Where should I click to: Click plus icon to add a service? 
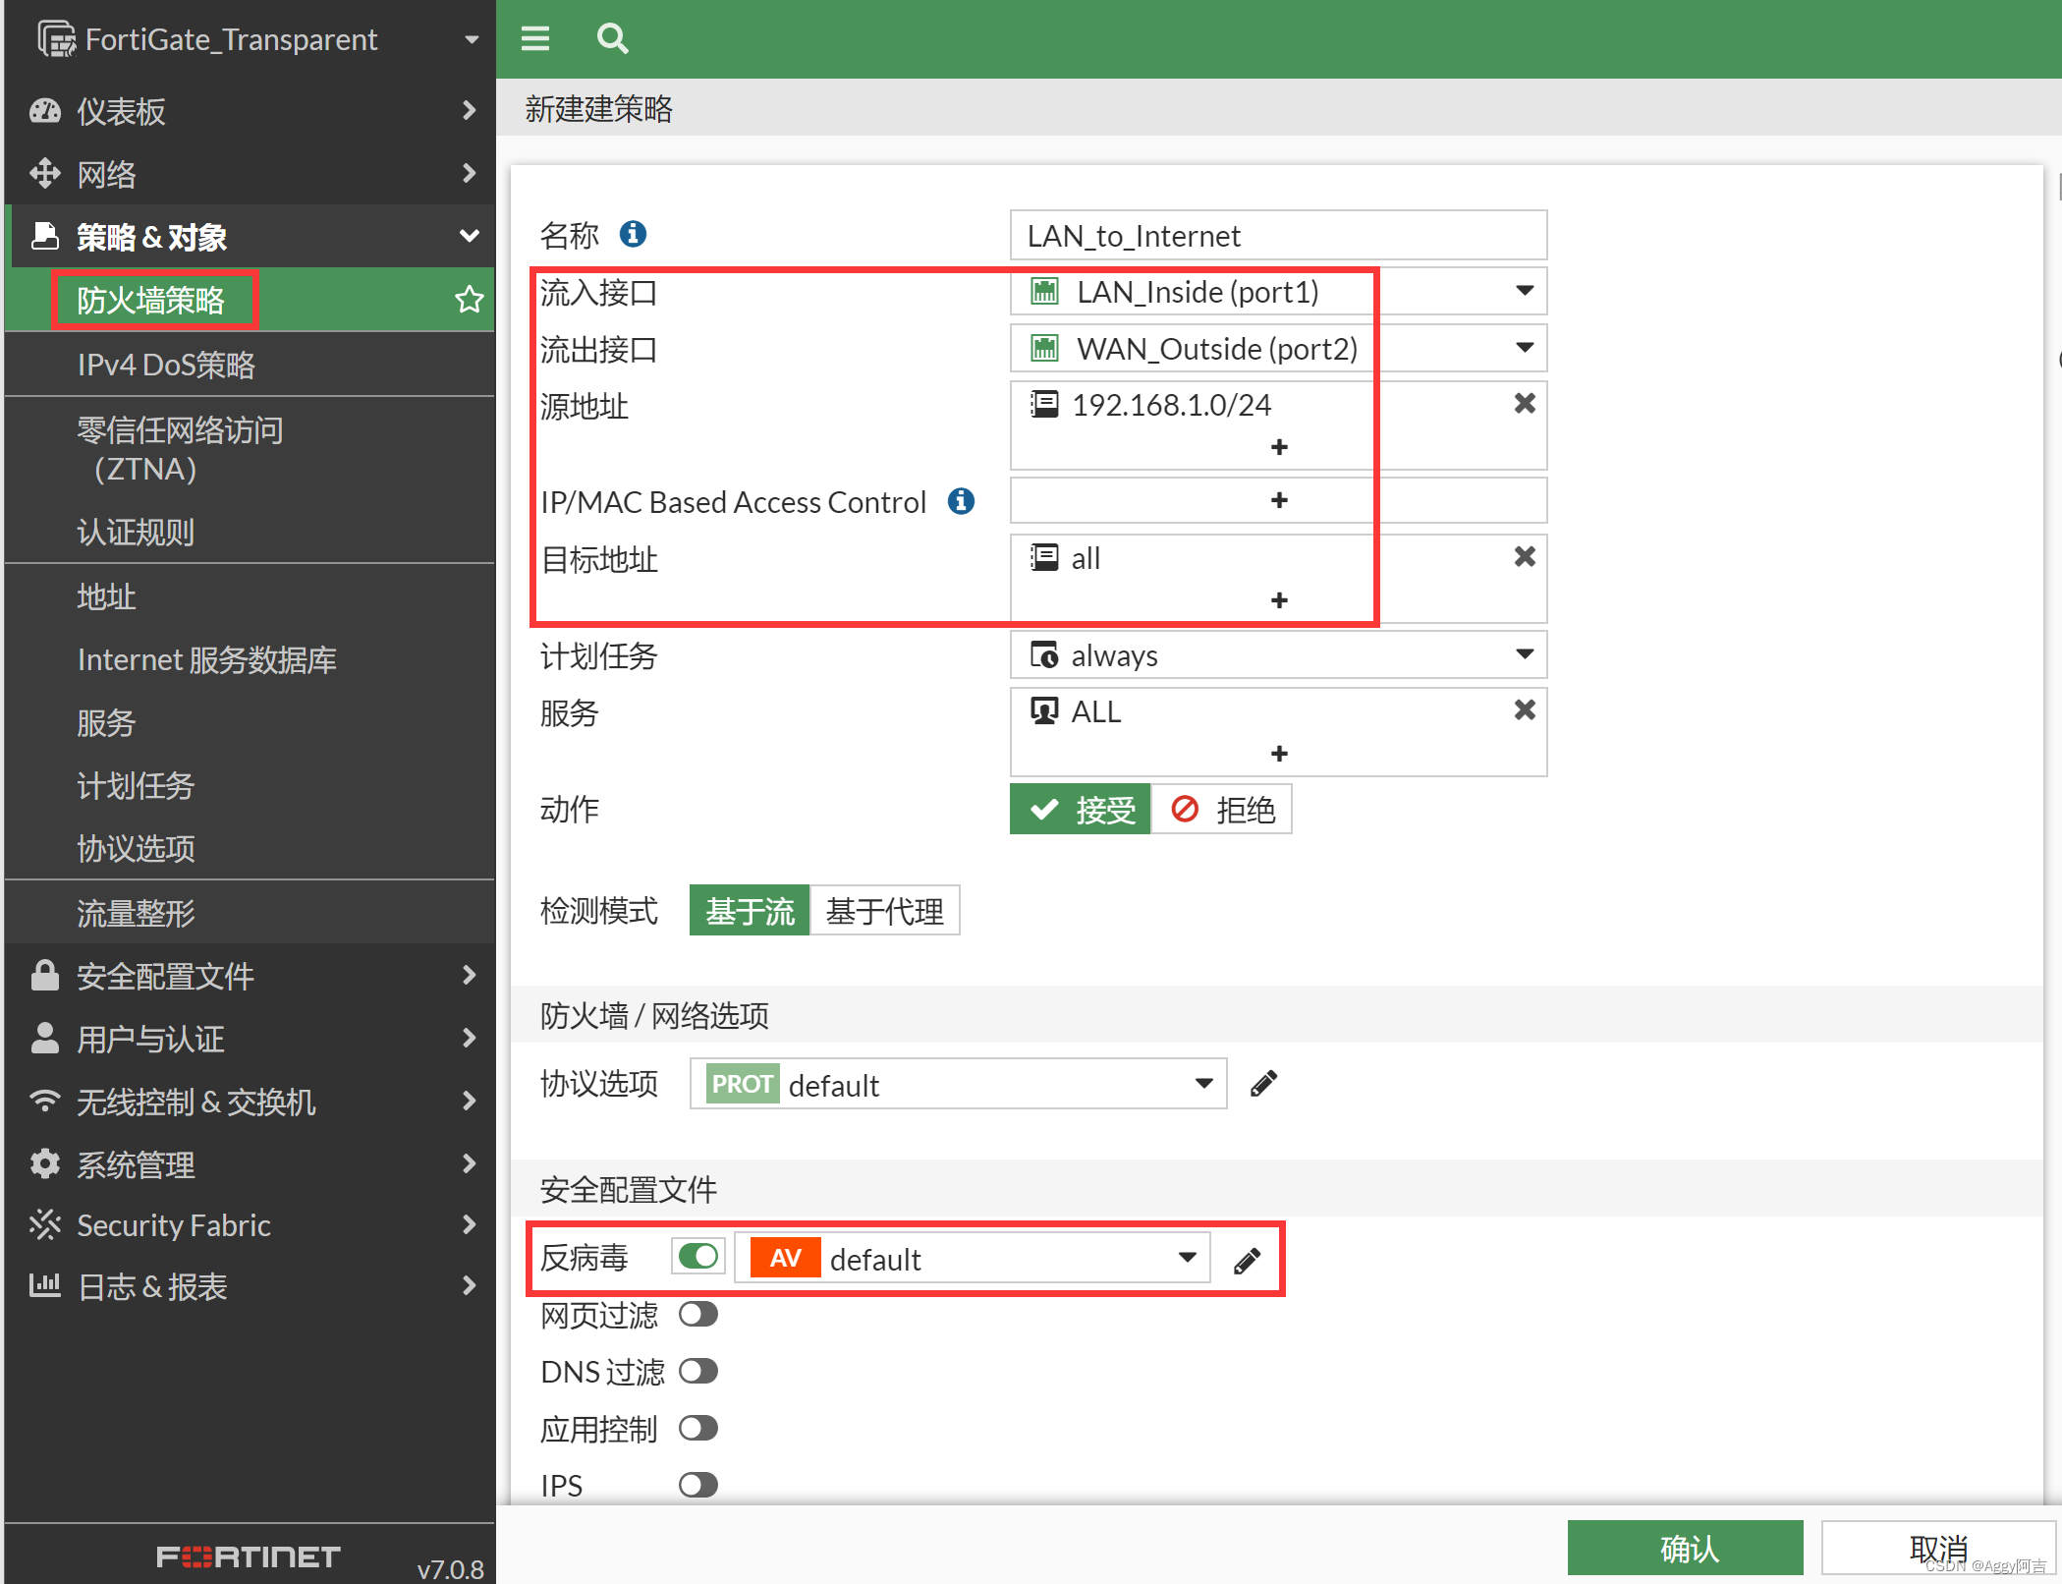click(x=1278, y=754)
